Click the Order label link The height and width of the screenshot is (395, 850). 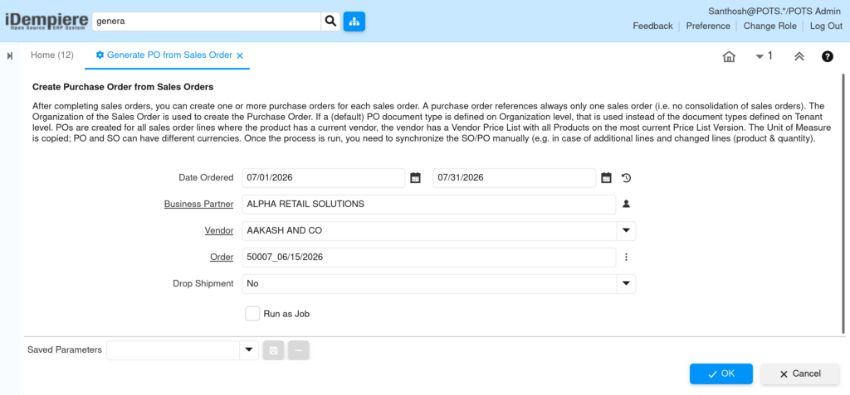[222, 257]
